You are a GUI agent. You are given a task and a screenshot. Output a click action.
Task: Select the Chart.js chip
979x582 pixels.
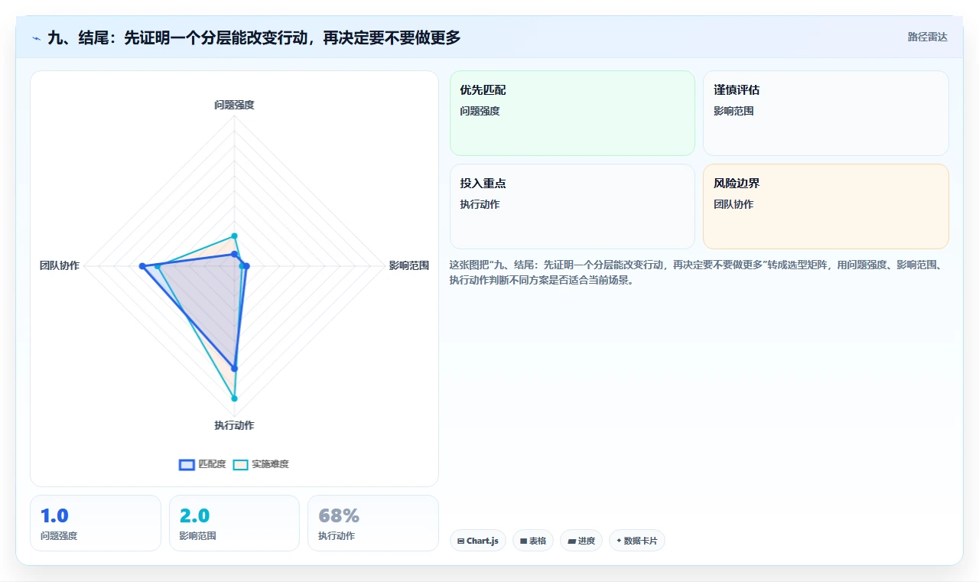coord(478,541)
